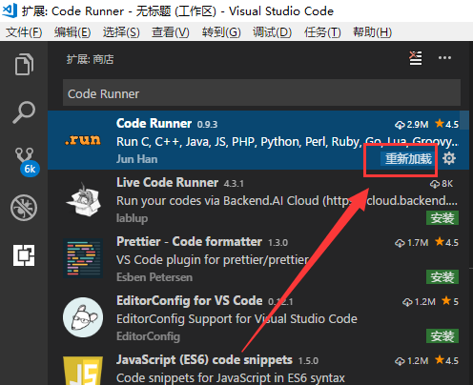Open the Explorer files view
The width and height of the screenshot is (473, 385).
24,65
